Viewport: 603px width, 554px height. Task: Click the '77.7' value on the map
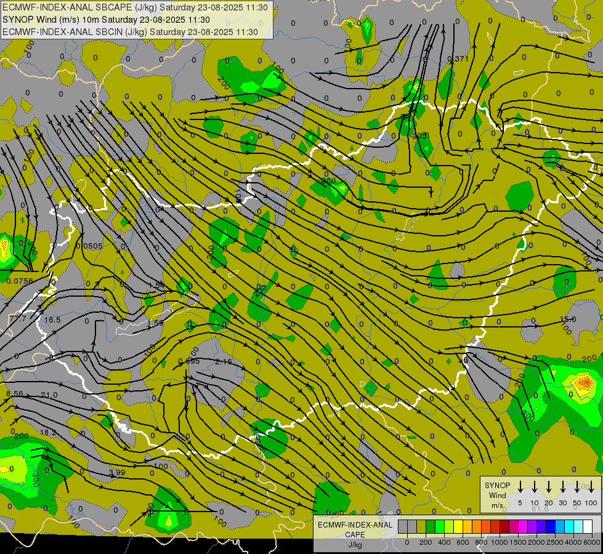pyautogui.click(x=18, y=319)
